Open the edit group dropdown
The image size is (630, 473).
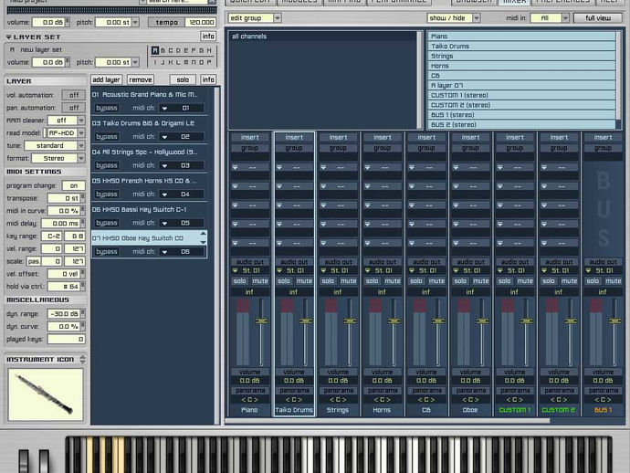(278, 18)
